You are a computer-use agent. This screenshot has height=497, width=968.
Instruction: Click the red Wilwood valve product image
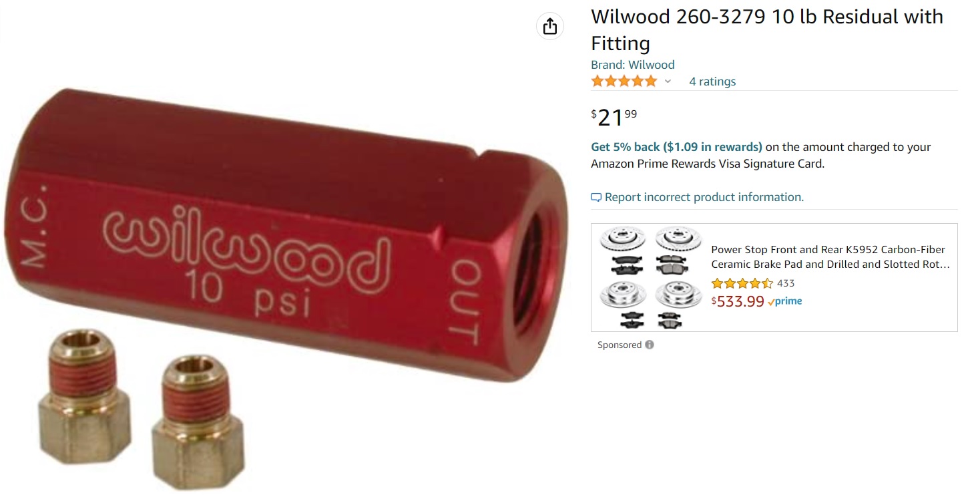tap(287, 234)
